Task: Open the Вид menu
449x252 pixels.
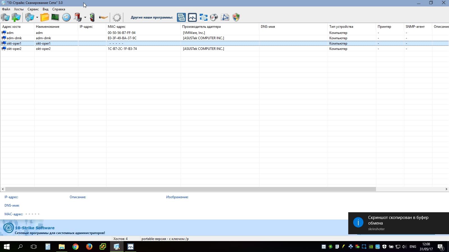Action: tap(45, 9)
